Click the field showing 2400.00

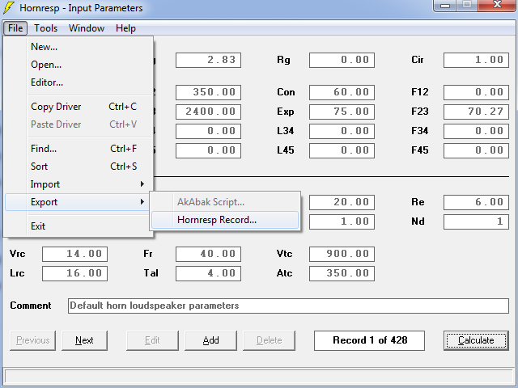tap(208, 112)
